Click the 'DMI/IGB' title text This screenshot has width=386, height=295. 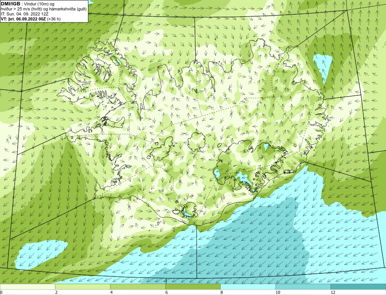[x=10, y=4]
